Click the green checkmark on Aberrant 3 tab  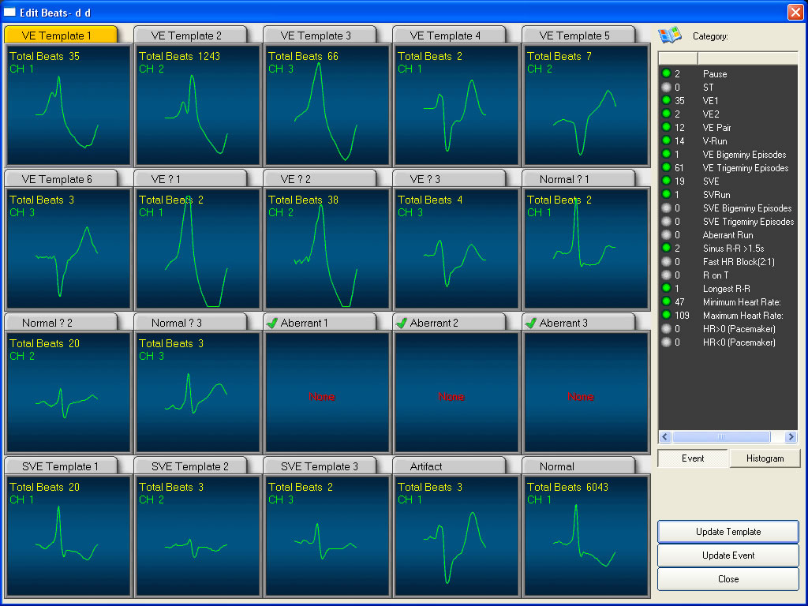533,322
